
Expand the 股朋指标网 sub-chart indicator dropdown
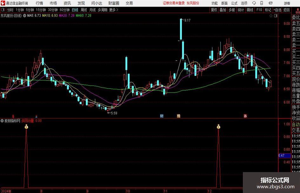point(2,121)
